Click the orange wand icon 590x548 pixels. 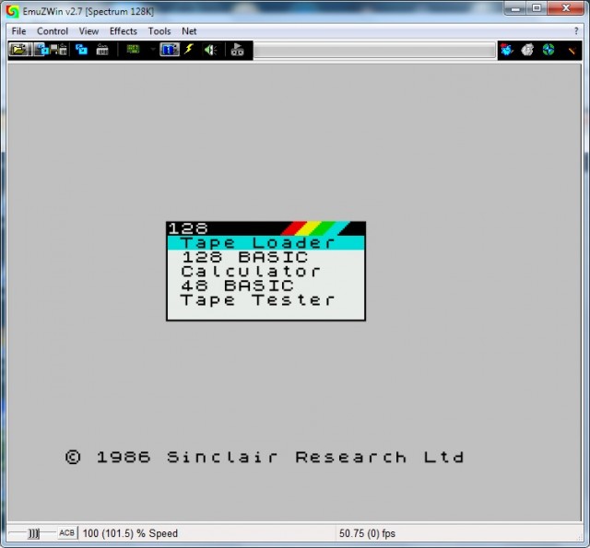pyautogui.click(x=572, y=50)
